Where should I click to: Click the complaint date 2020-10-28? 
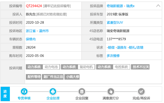[x=35, y=23]
